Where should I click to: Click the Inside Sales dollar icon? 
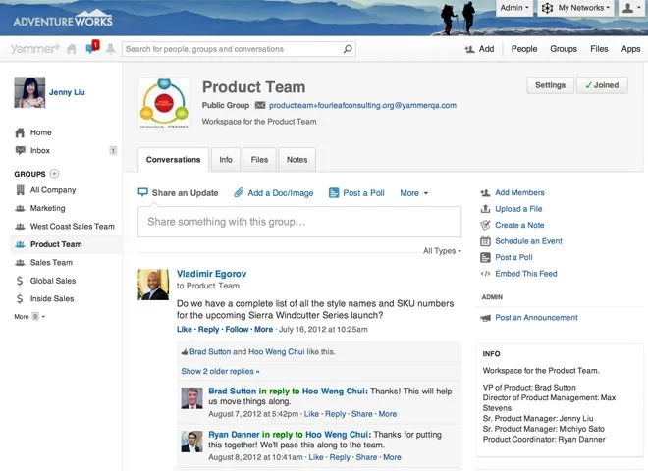tap(20, 298)
